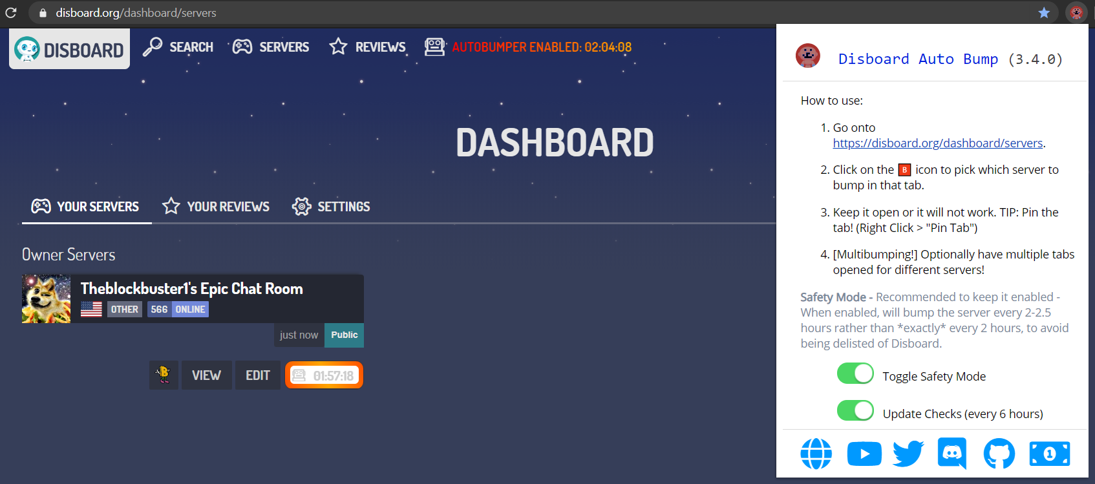The width and height of the screenshot is (1095, 484).
Task: Click the doge server avatar thumbnail
Action: 46,299
